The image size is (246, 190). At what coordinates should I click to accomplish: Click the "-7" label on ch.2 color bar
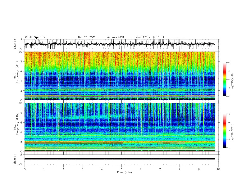tap(229, 148)
